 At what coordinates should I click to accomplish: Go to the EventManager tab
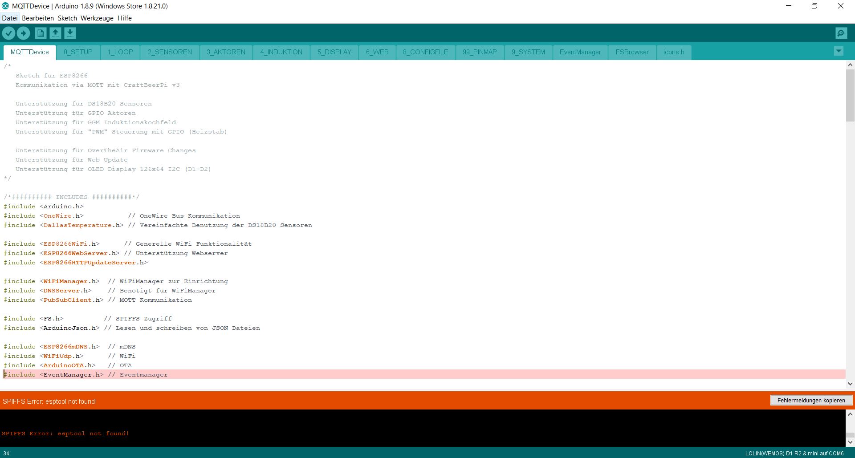(580, 52)
